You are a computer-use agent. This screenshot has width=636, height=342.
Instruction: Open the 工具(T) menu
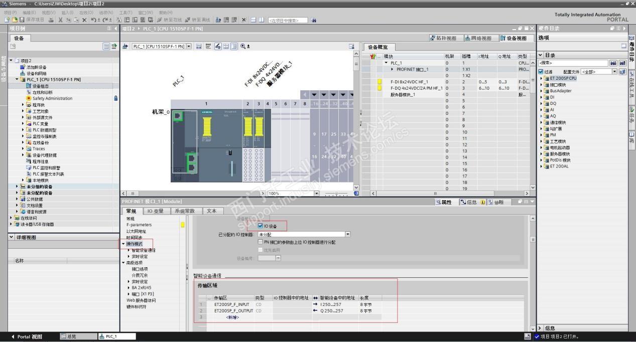(125, 13)
